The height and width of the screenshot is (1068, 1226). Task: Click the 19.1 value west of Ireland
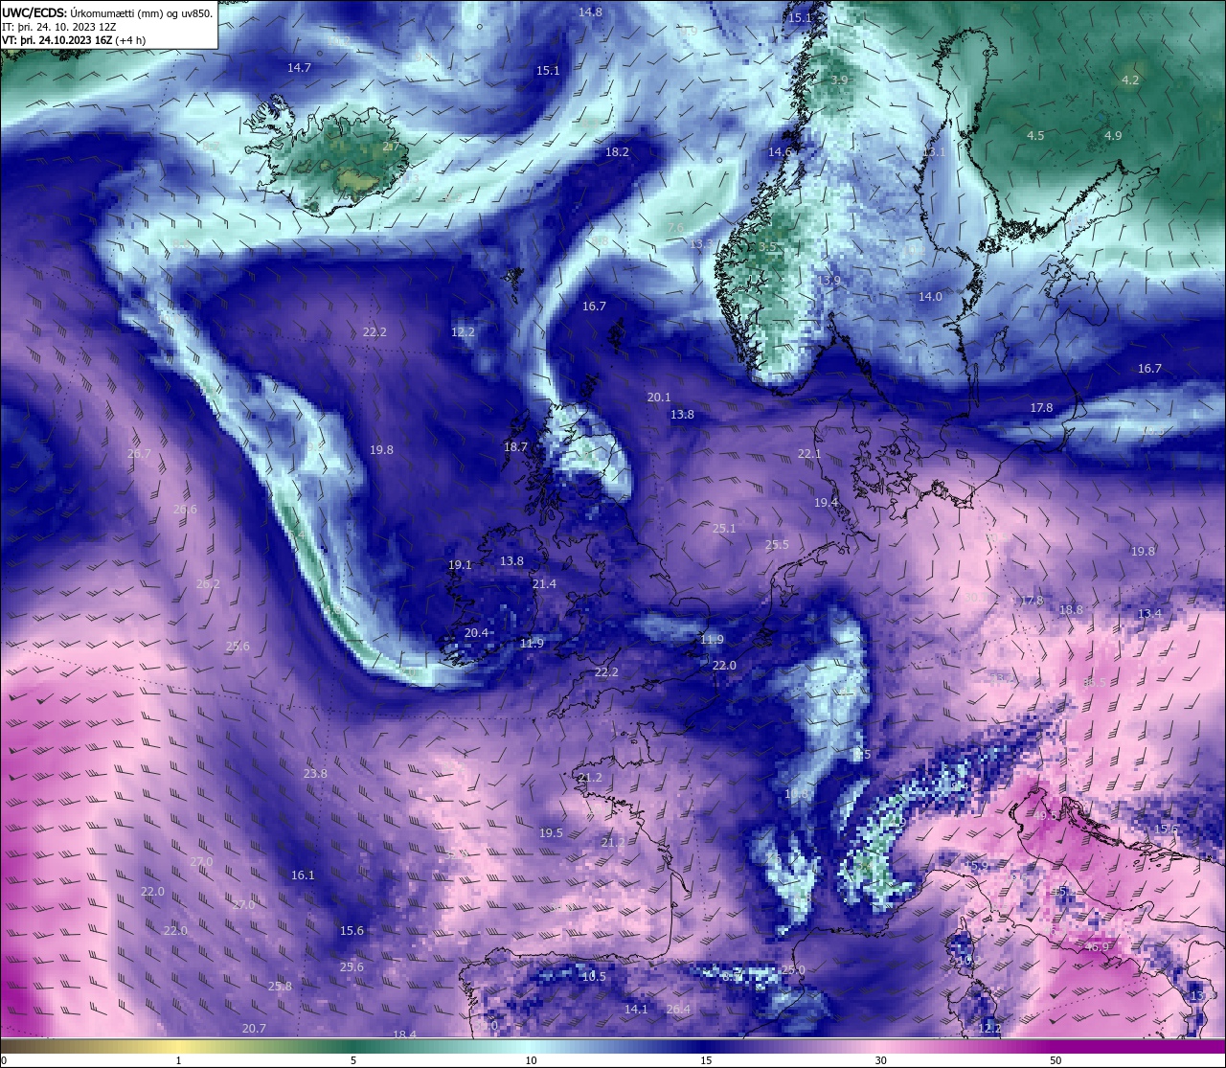click(461, 565)
